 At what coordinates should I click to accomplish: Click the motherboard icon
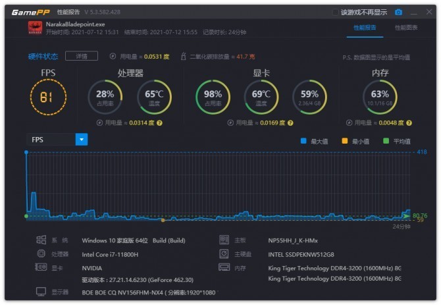pyautogui.click(x=224, y=240)
